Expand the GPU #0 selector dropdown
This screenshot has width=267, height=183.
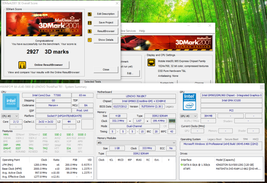[x=189, y=116]
